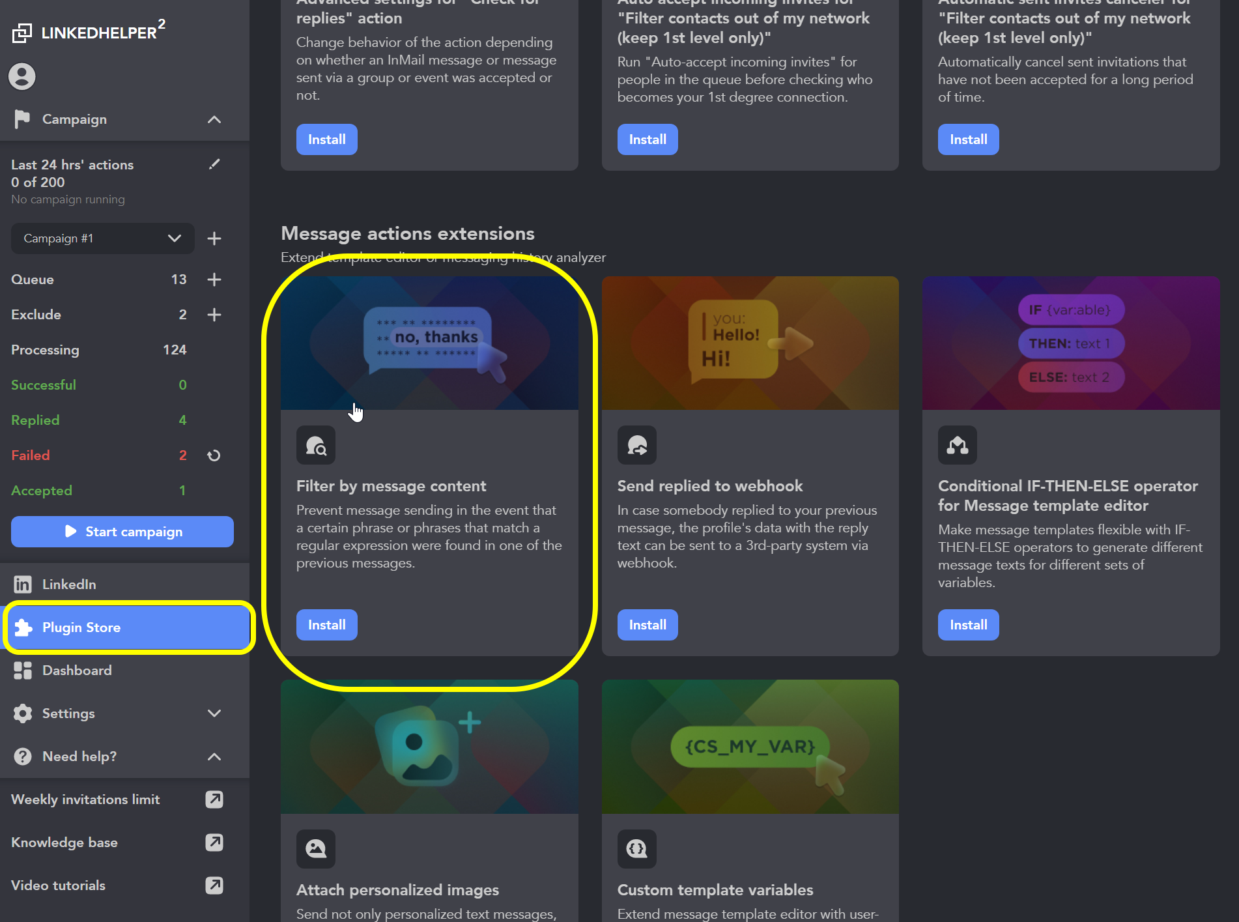Viewport: 1239px width, 922px height.
Task: Click the Plugin Store puzzle icon
Action: pyautogui.click(x=23, y=627)
